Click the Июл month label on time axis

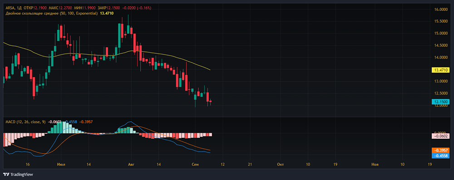[x=61, y=165]
